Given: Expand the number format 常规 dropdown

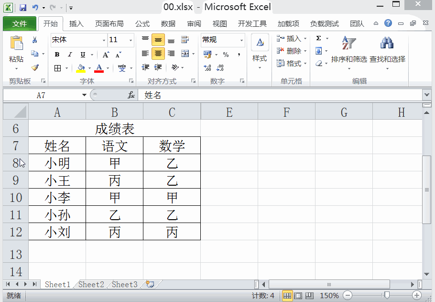Looking at the screenshot, I should [241, 40].
